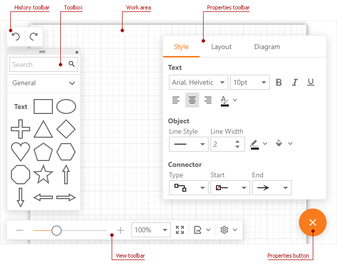Screen dimensions: 337x265
Task: Open the Diagram tab
Action: point(267,47)
